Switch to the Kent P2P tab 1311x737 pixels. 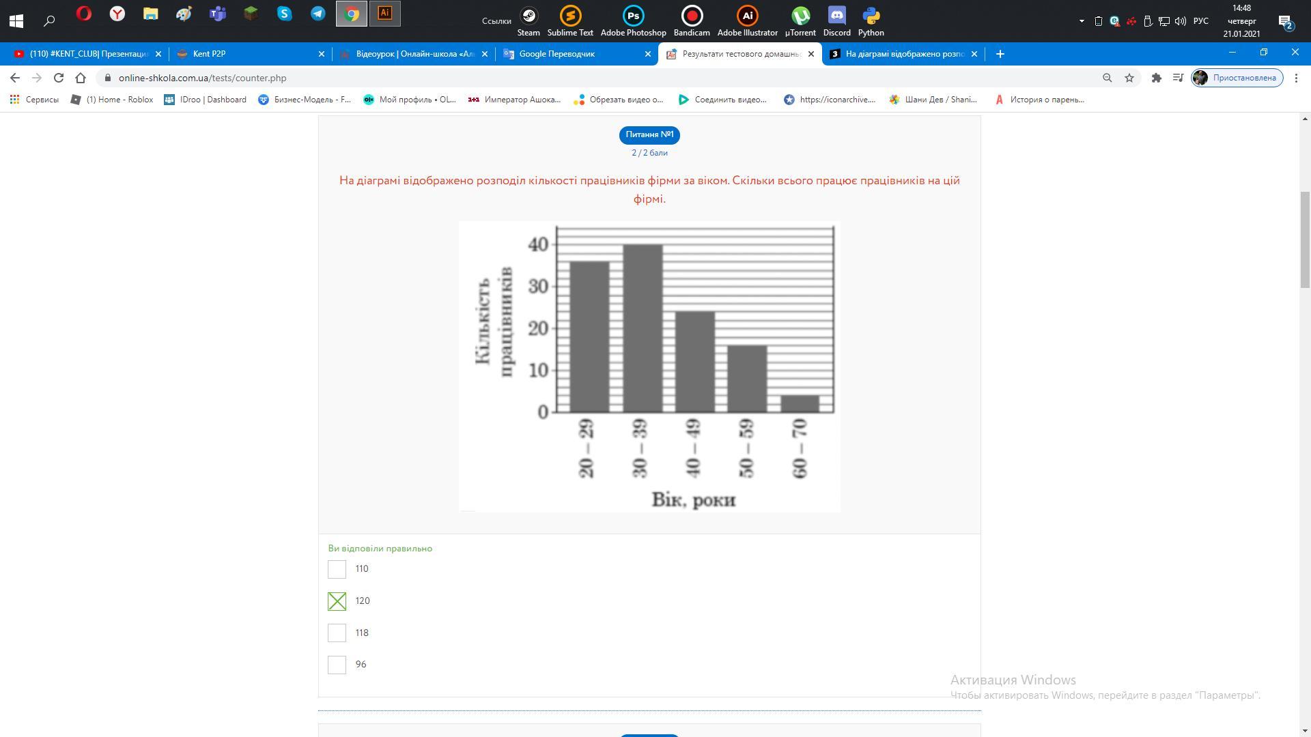coord(209,54)
